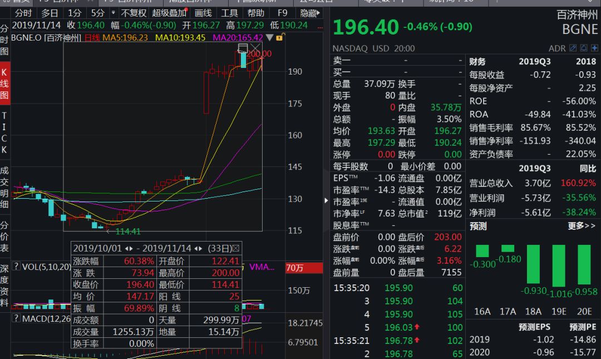Open the 帮助 help menu

coord(255,13)
